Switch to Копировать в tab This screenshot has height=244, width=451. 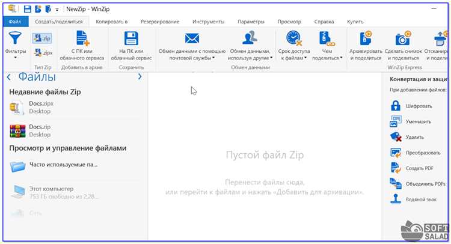pos(112,22)
